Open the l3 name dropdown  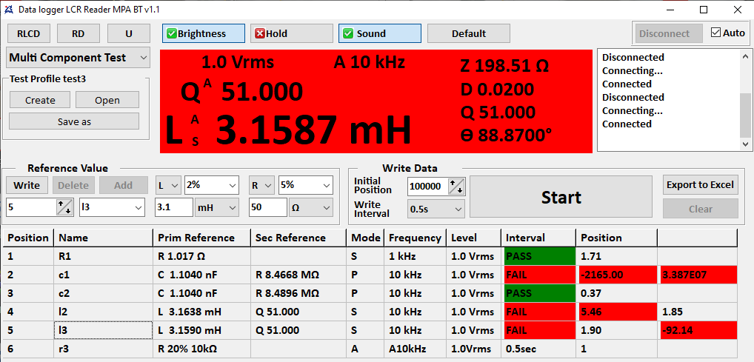[x=112, y=208]
